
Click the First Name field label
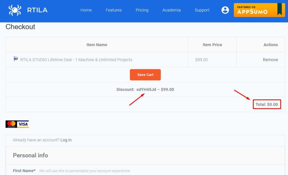(x=24, y=171)
